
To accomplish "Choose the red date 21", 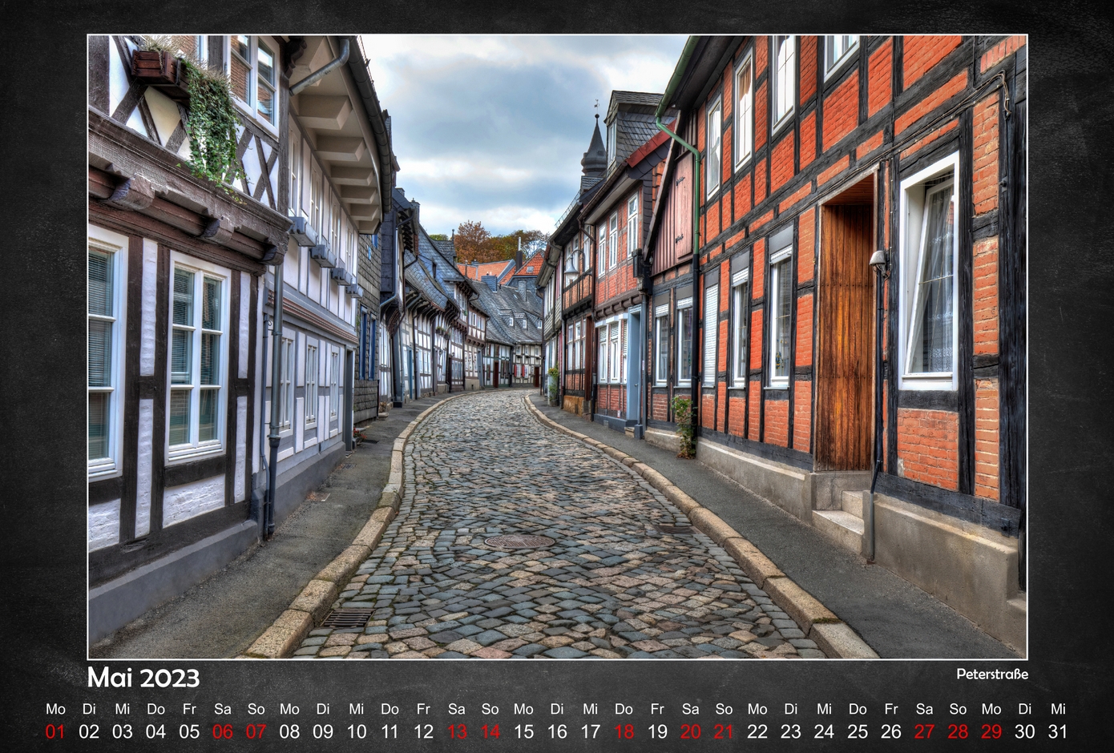I will coord(724,731).
